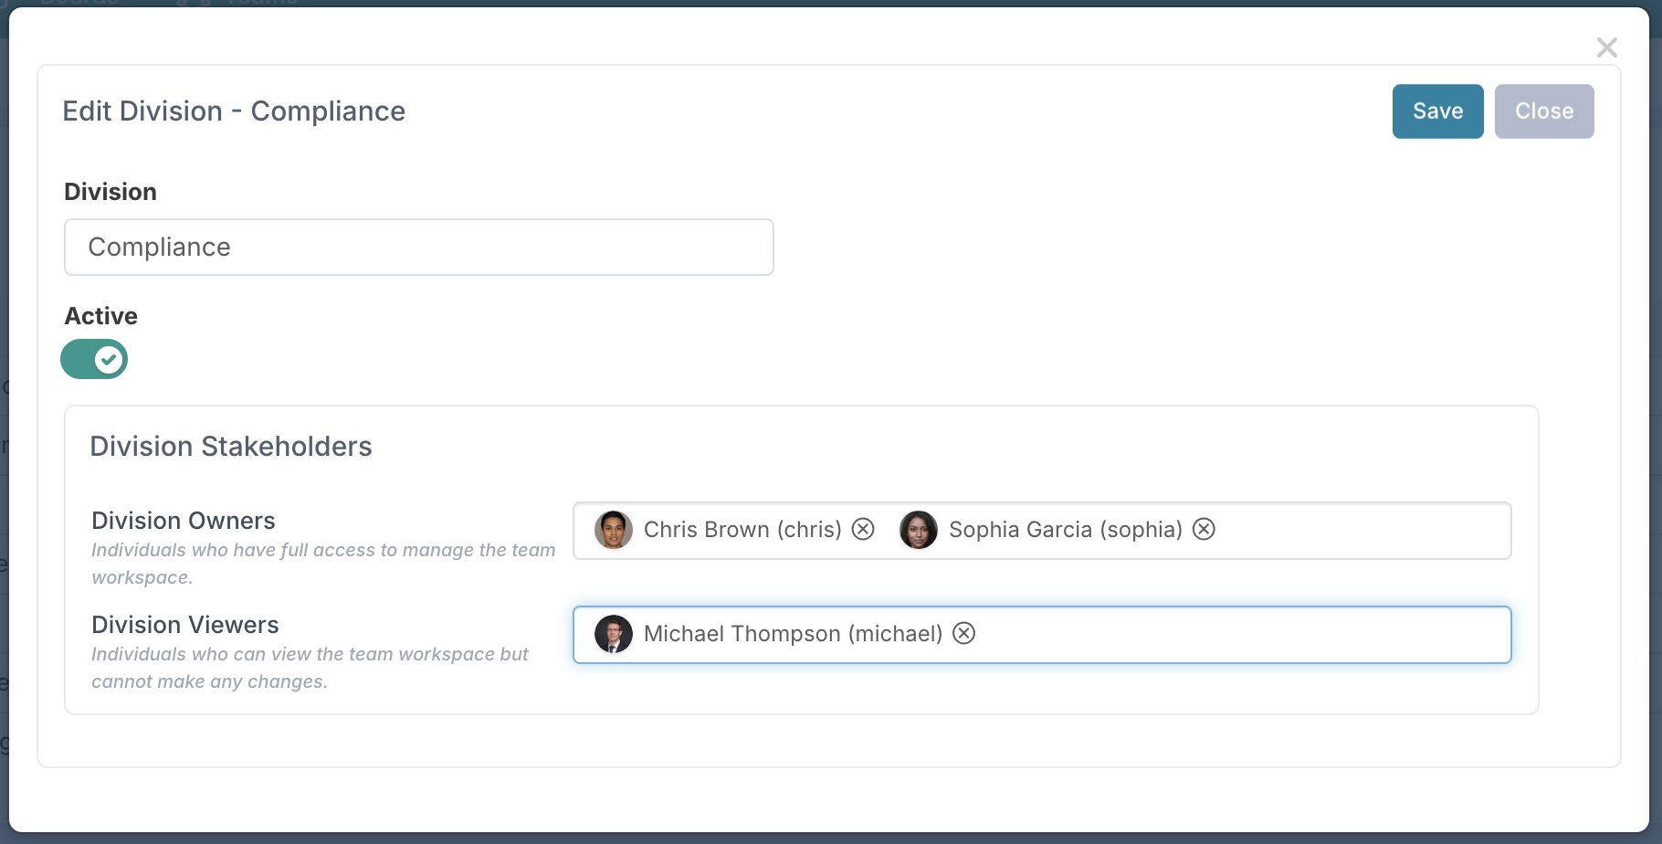
Task: Select the Sophia Garcia (sophia) name text
Action: 1065,530
